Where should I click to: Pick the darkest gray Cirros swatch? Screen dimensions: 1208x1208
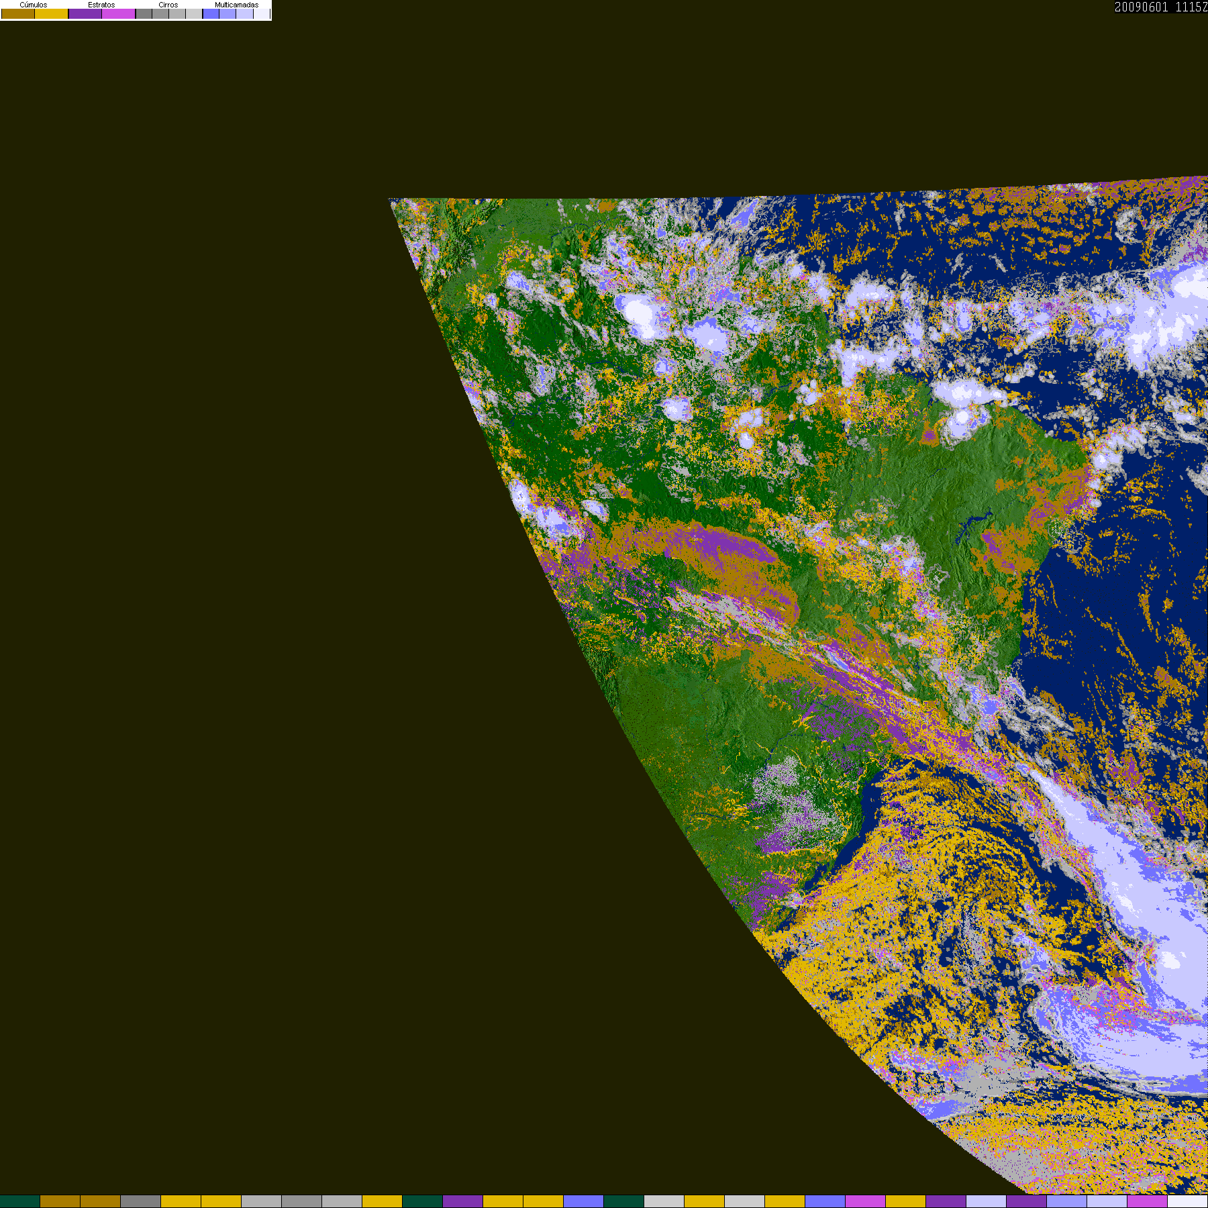coord(144,13)
